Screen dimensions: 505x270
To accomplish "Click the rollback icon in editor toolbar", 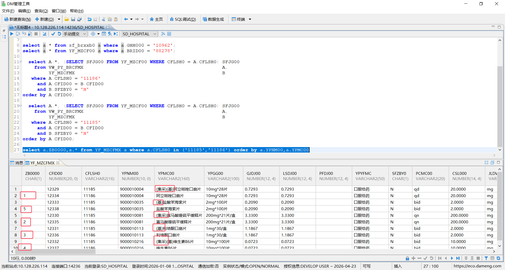I will click(59, 34).
